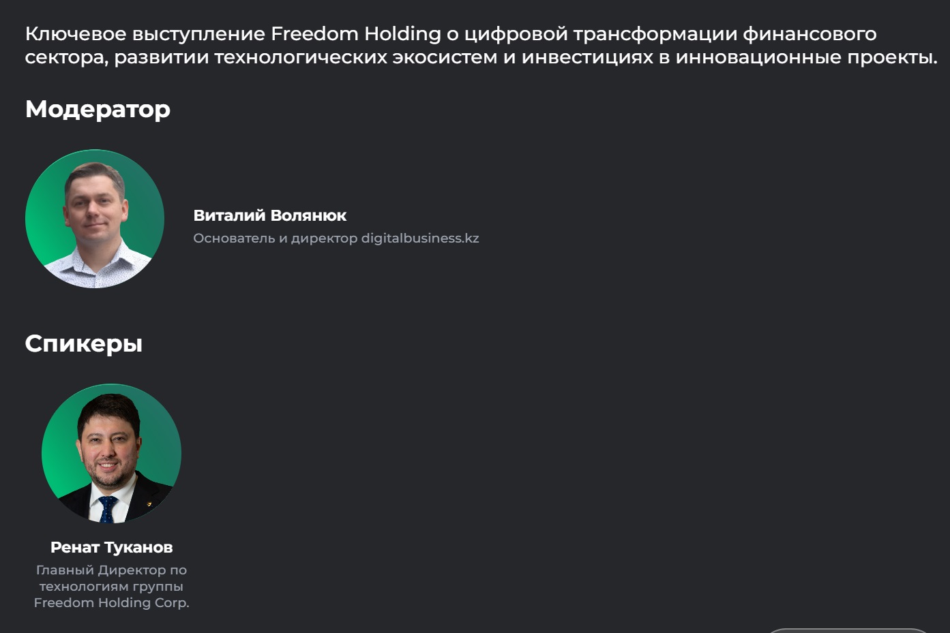Click the partially visible rounded button at bottom
This screenshot has height=633, width=950.
(x=848, y=630)
